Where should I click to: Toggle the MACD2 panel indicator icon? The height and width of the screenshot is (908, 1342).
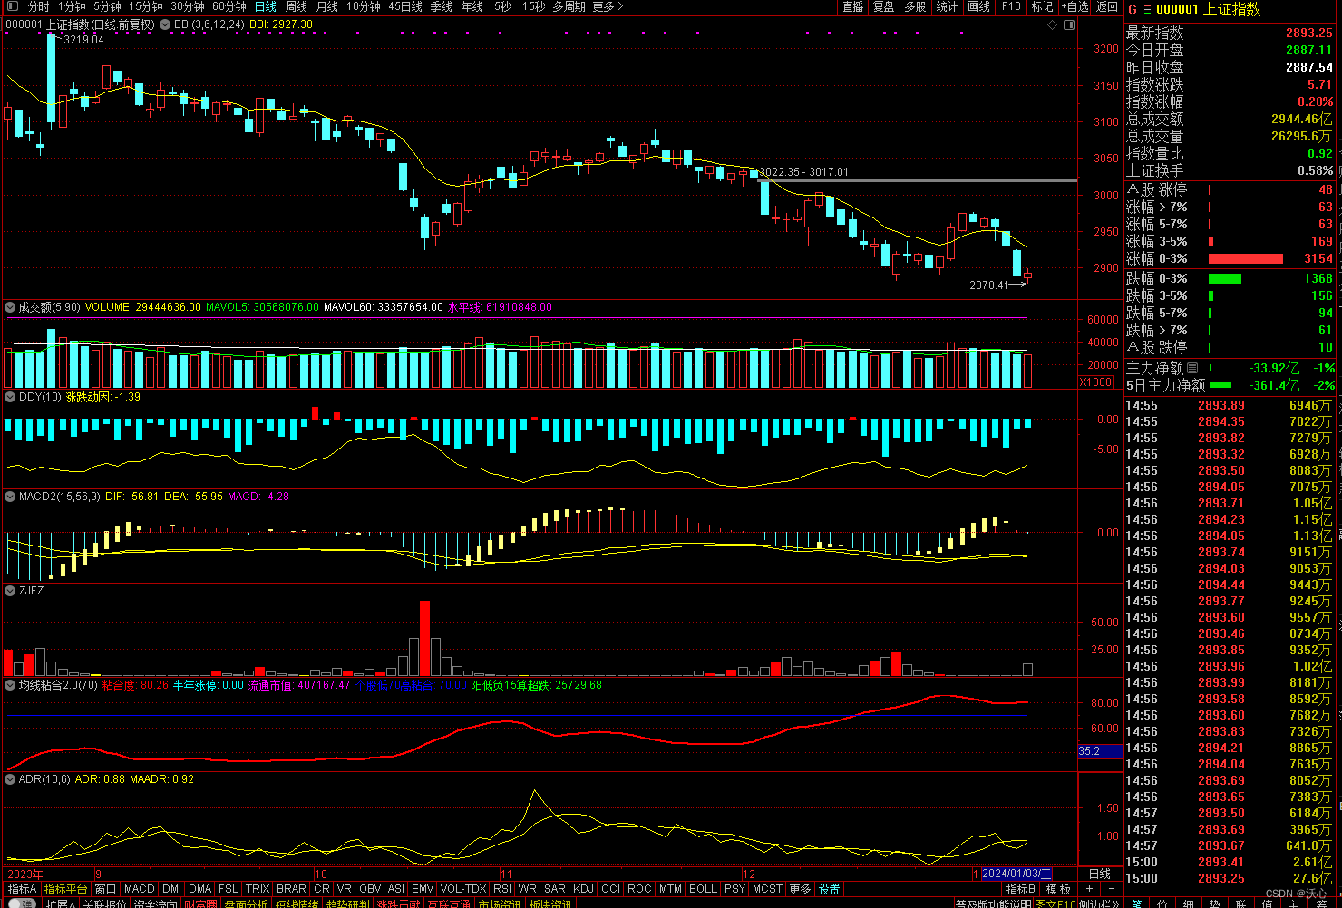click(11, 497)
